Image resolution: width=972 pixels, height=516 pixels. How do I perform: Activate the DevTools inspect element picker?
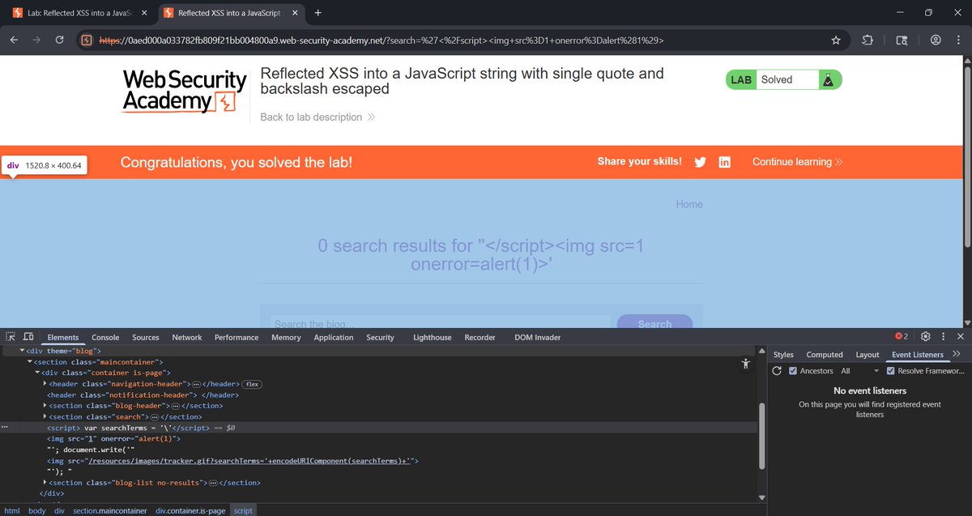pyautogui.click(x=11, y=337)
